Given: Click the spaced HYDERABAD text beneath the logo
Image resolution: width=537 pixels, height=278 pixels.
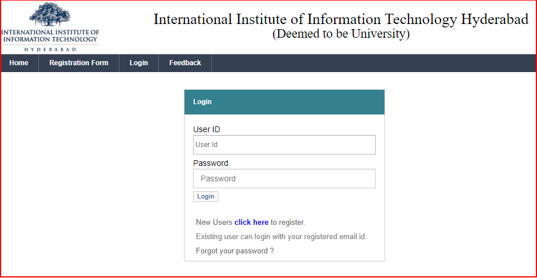Looking at the screenshot, I should [50, 49].
